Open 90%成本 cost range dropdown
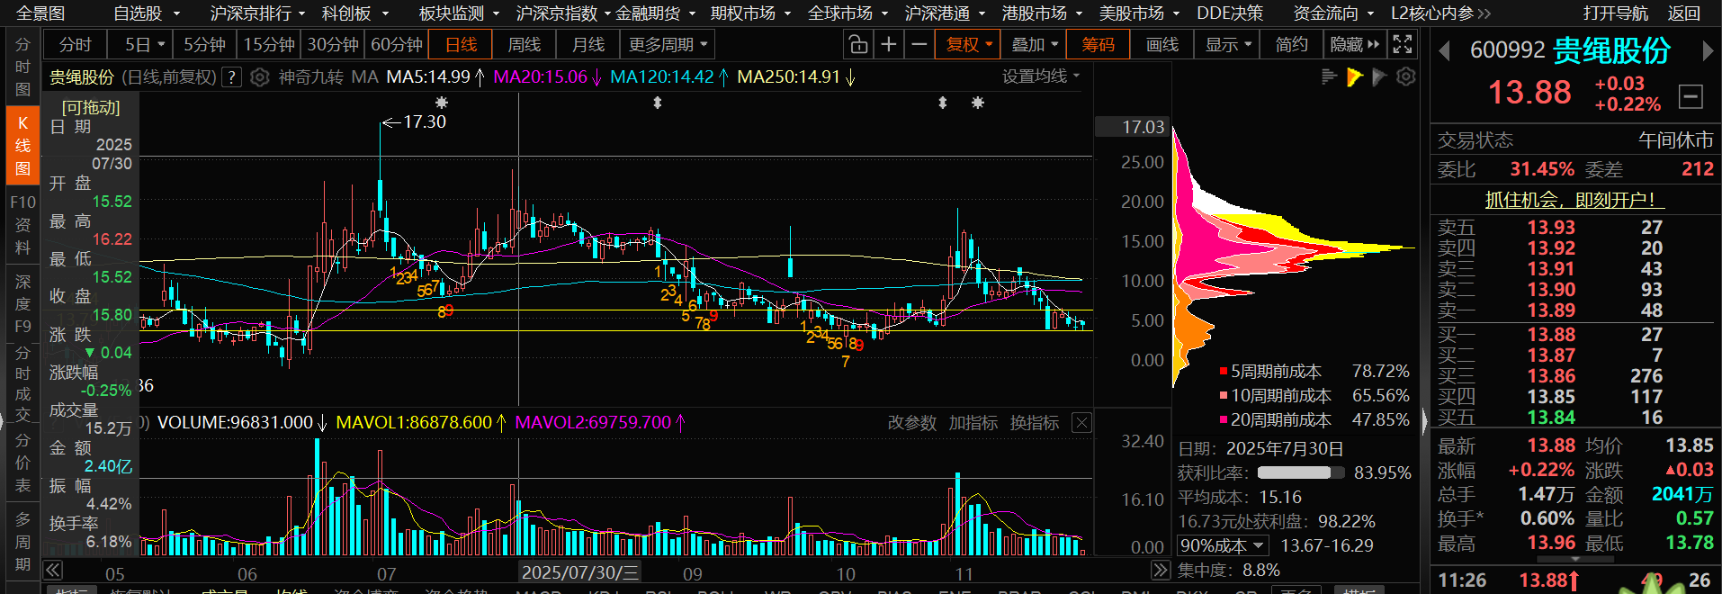Screen dimensions: 1722x594 [1223, 545]
